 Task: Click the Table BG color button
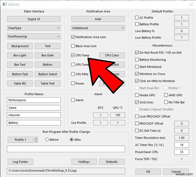point(20,83)
